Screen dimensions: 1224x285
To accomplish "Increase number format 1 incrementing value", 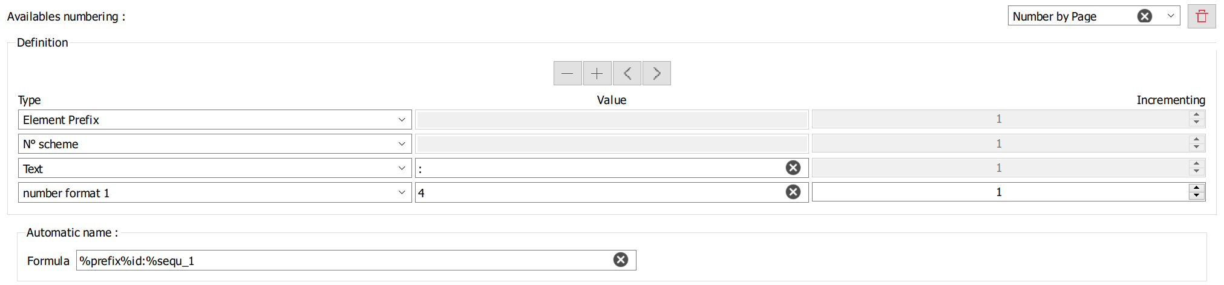I will [1196, 188].
